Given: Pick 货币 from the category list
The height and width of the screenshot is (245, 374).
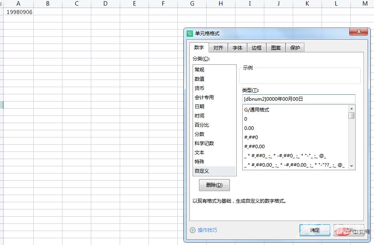Looking at the screenshot, I should tap(199, 88).
